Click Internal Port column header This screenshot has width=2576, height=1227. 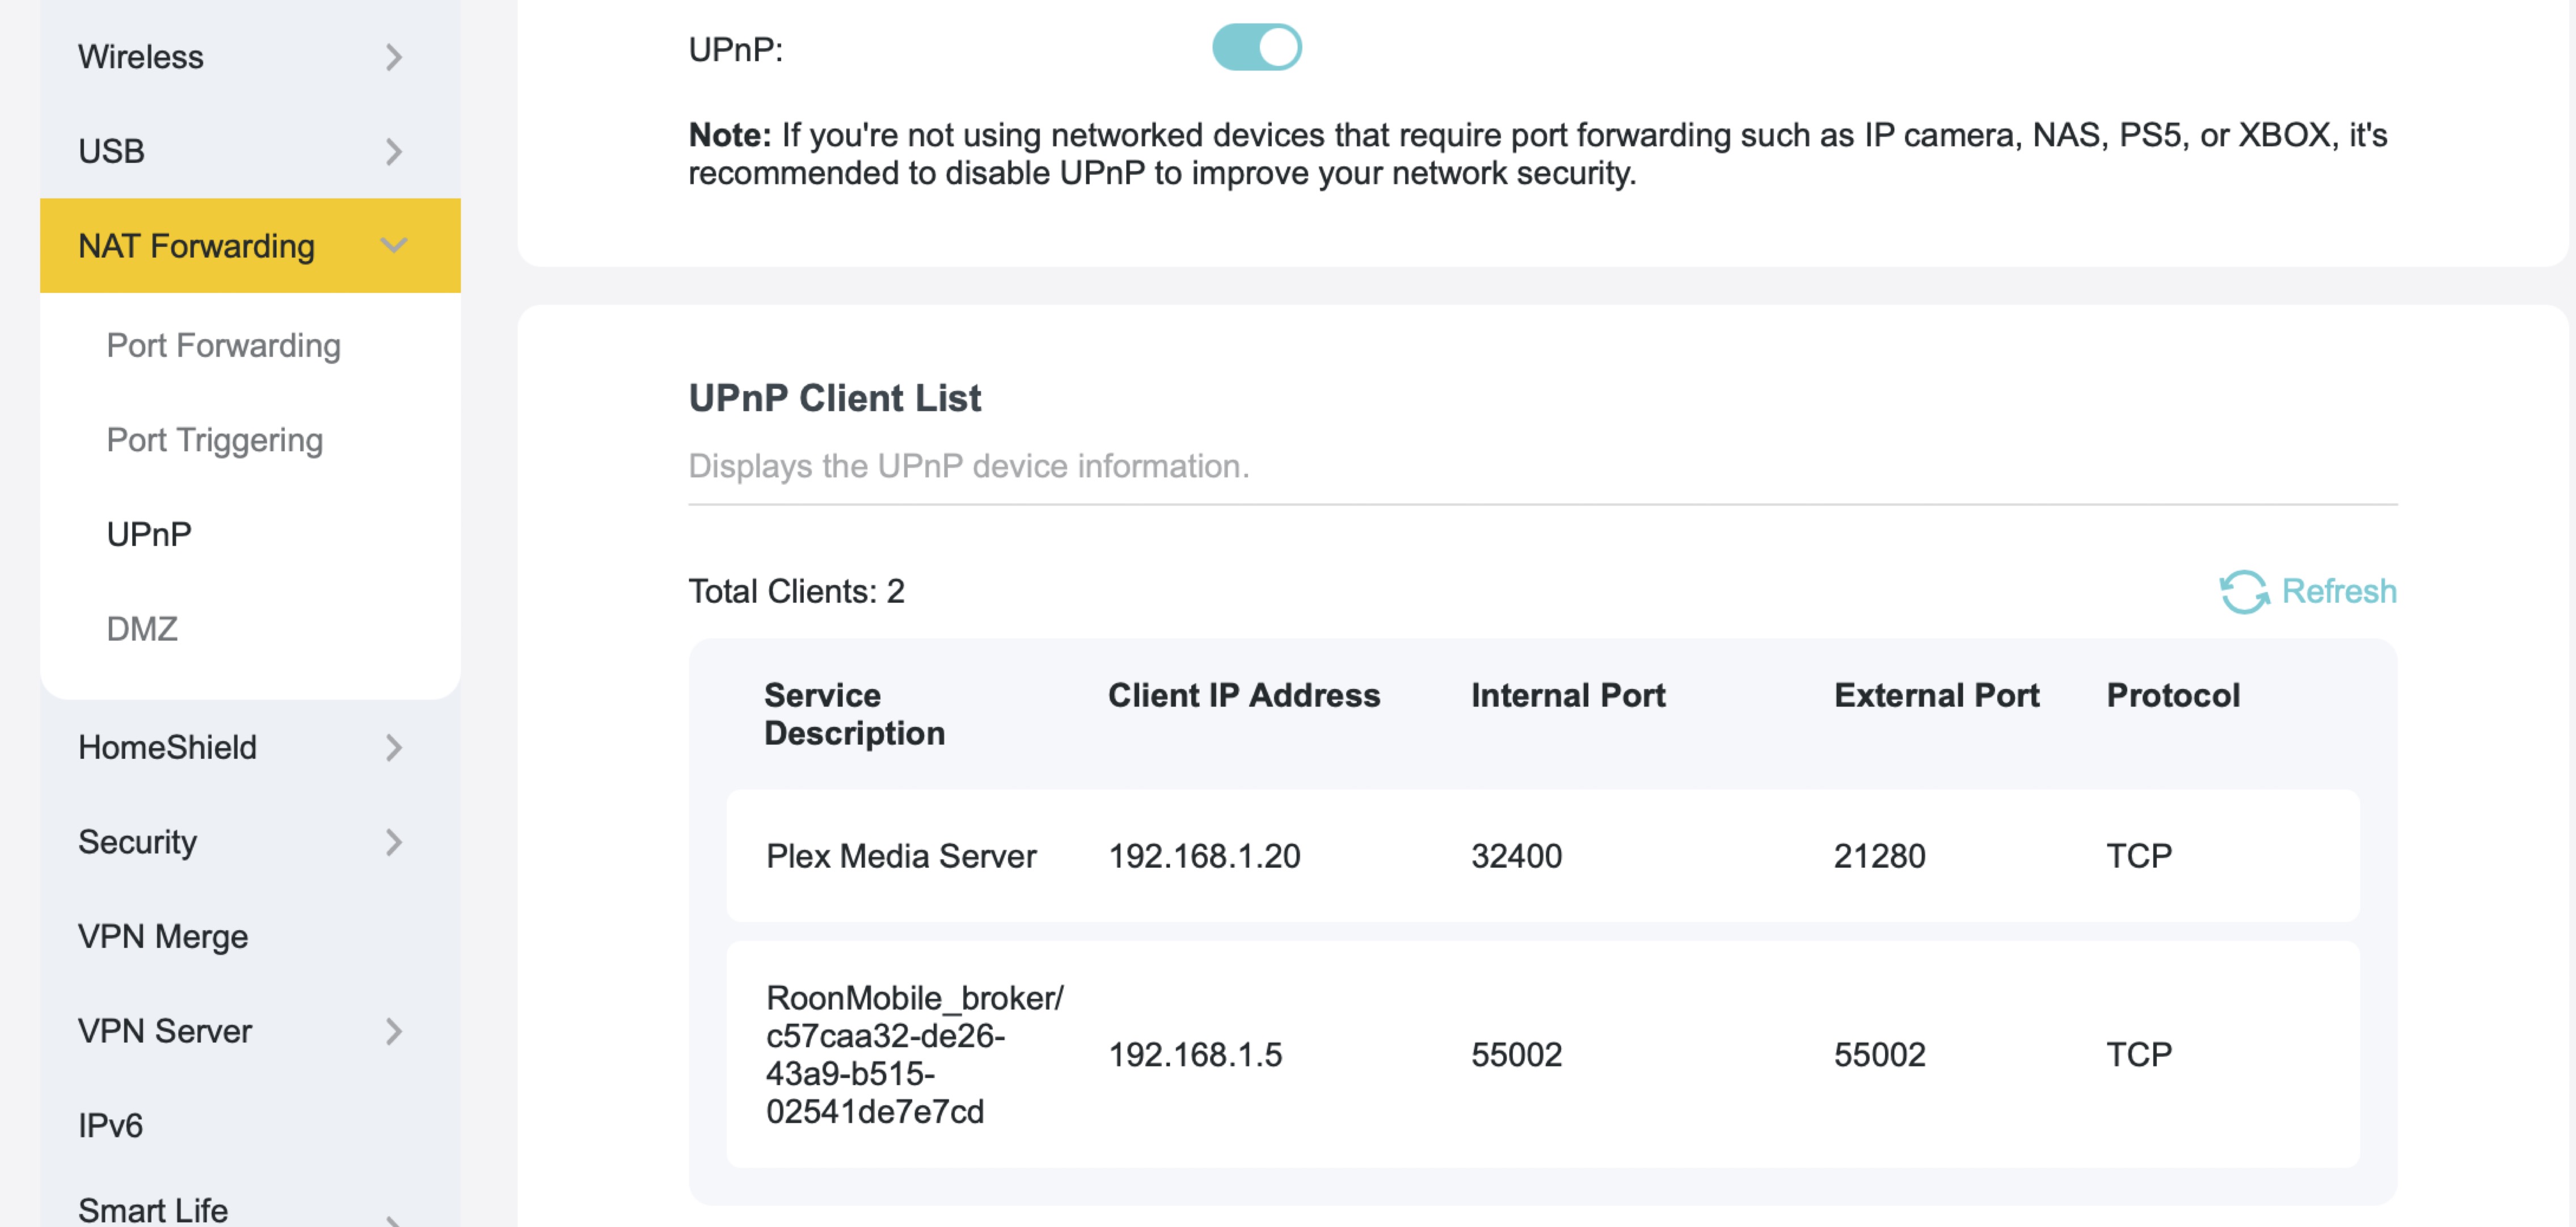[1568, 695]
